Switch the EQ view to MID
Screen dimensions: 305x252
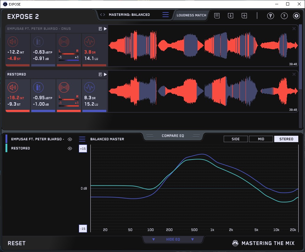click(261, 139)
